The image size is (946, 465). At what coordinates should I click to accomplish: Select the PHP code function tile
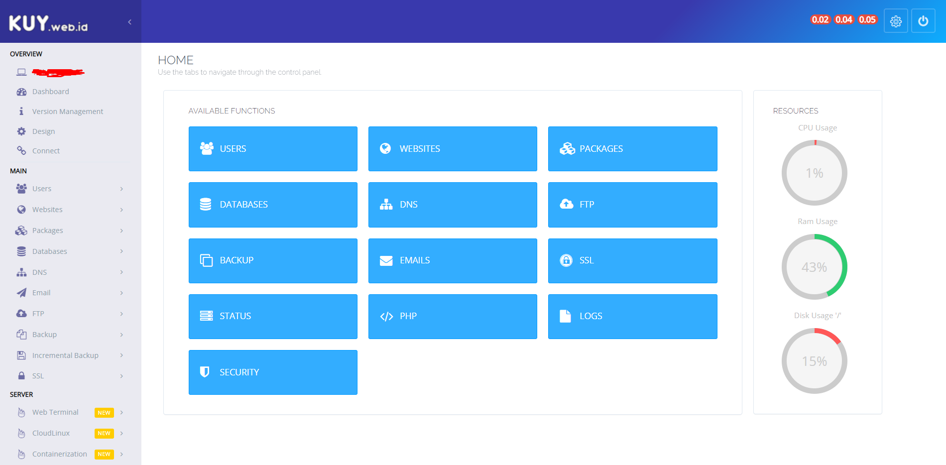452,316
